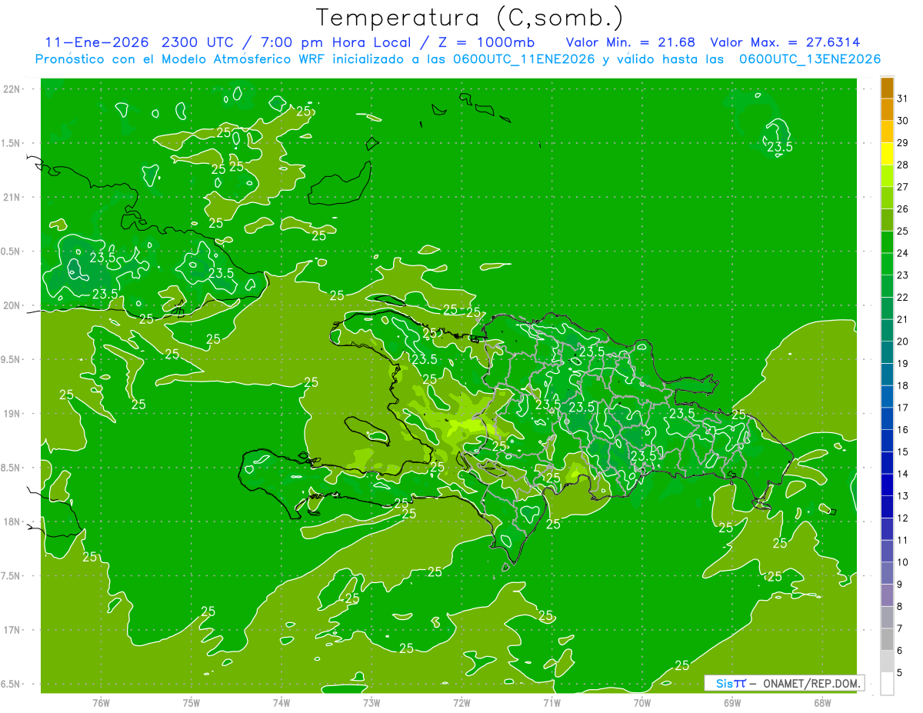Image resolution: width=923 pixels, height=713 pixels.
Task: Pick the olive-green swatch between 25 and 26
Action: (x=887, y=220)
